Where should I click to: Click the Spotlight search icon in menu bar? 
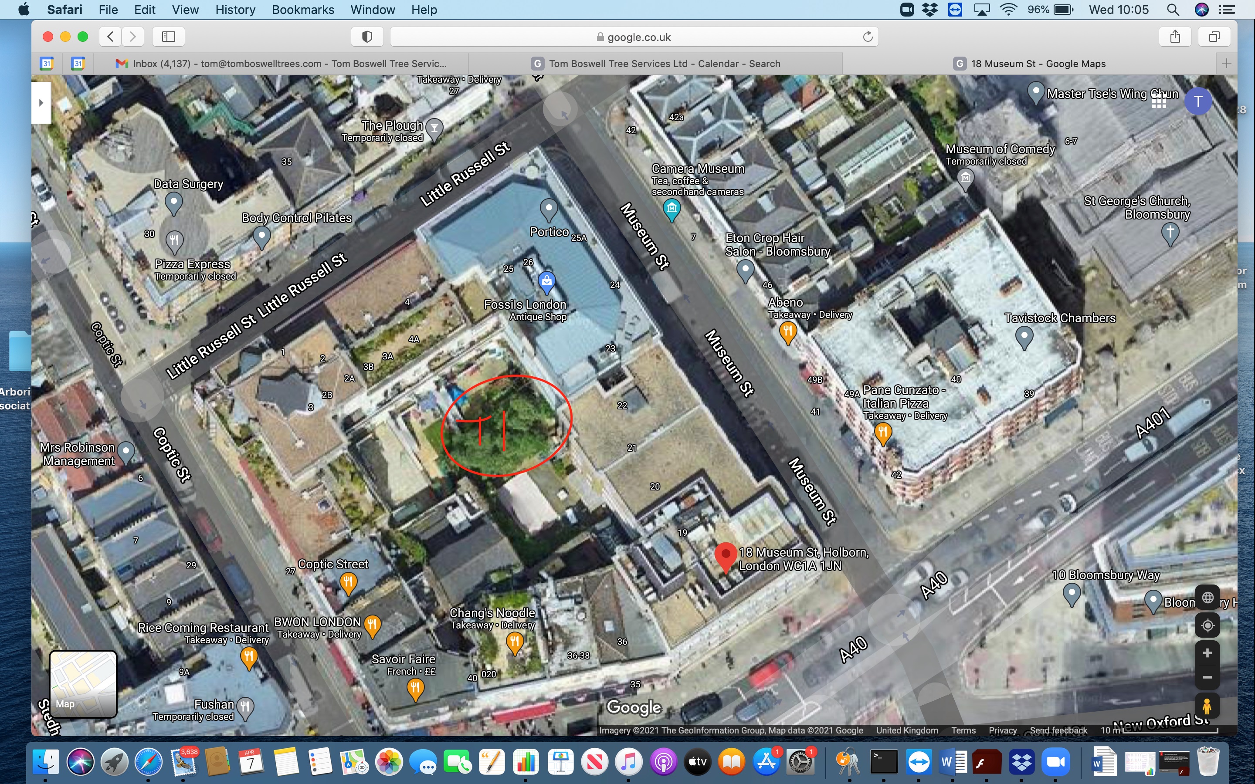[1173, 9]
